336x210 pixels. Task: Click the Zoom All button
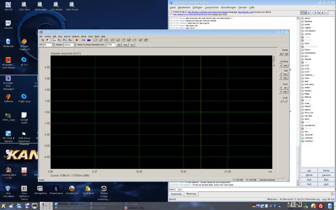point(285,88)
